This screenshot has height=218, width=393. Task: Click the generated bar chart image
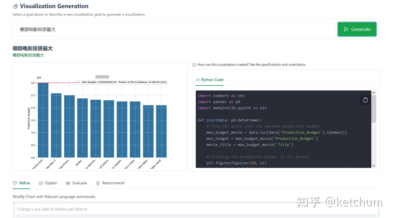(100, 117)
